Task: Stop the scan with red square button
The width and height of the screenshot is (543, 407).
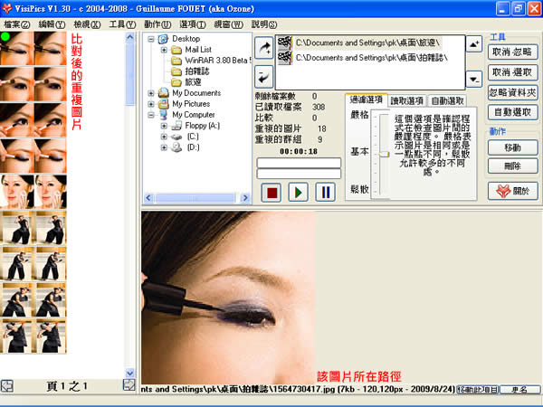Action: (271, 192)
